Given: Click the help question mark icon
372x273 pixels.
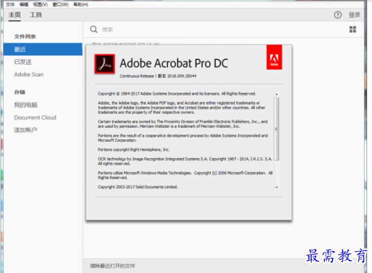Looking at the screenshot, I should click(338, 15).
